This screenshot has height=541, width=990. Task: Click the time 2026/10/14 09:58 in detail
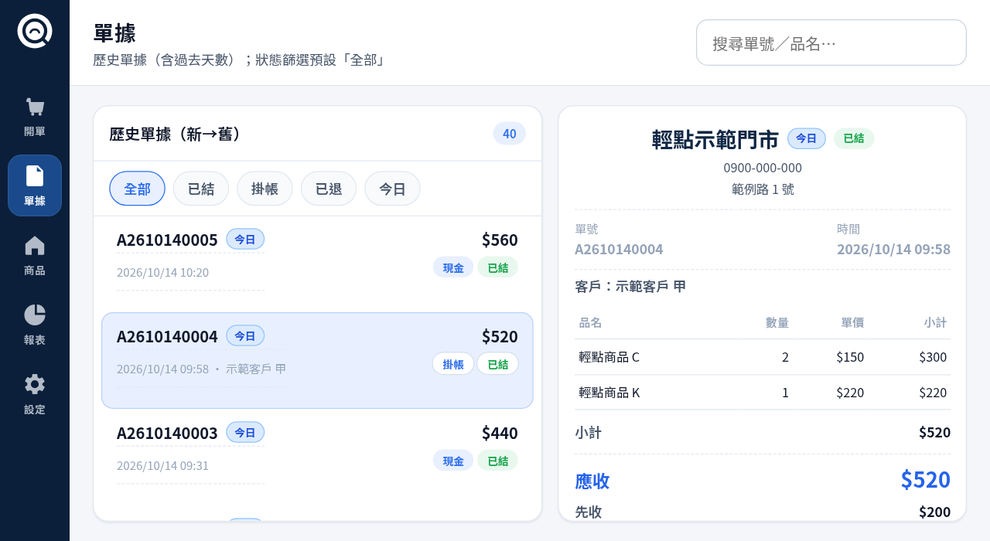point(893,249)
